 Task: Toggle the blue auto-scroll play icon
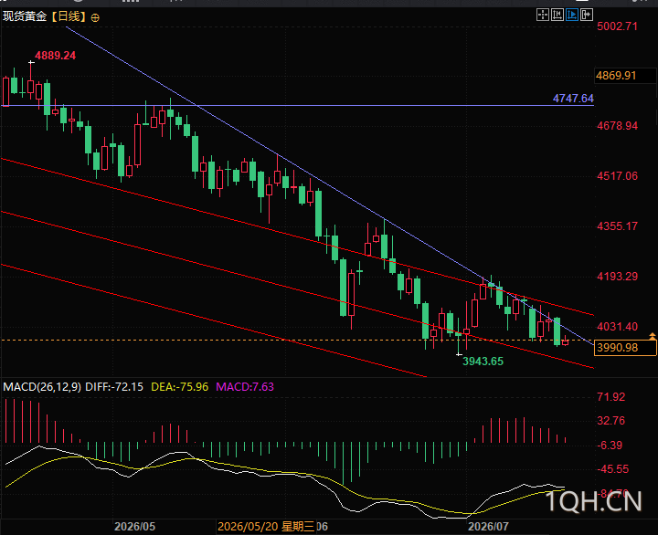coord(572,16)
